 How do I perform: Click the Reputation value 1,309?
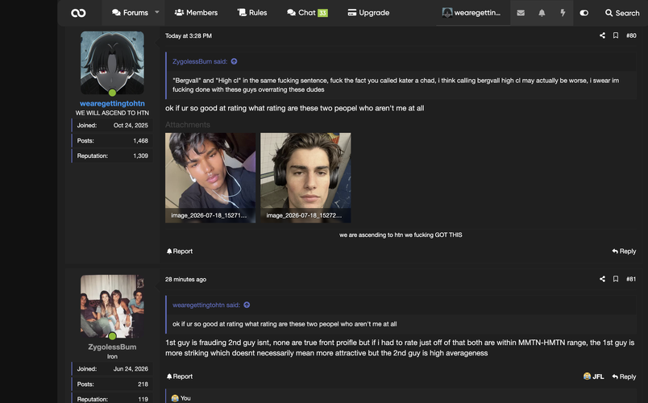coord(140,156)
